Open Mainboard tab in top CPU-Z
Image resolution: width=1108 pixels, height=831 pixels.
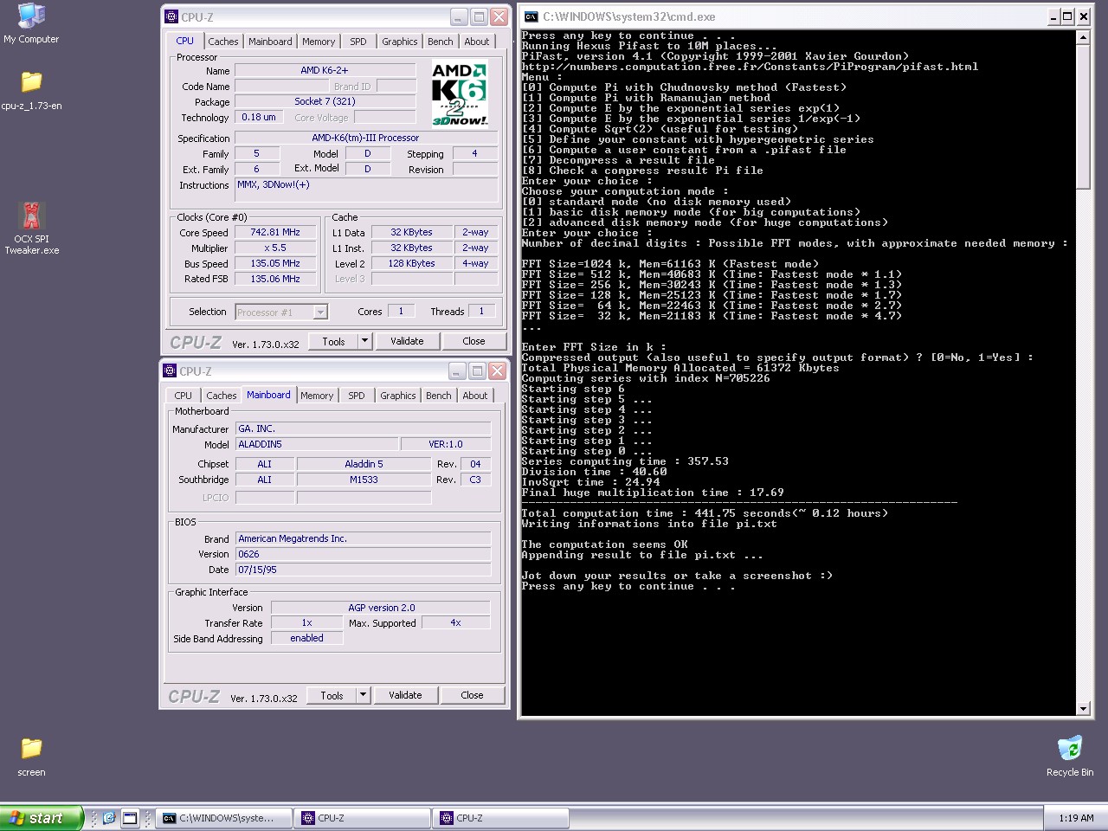(x=270, y=42)
